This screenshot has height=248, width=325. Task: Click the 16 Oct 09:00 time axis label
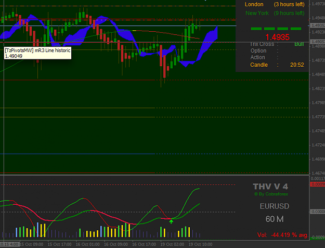pos(116,244)
